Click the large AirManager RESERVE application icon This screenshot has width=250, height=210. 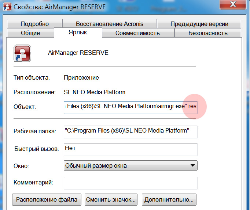[x=22, y=53]
